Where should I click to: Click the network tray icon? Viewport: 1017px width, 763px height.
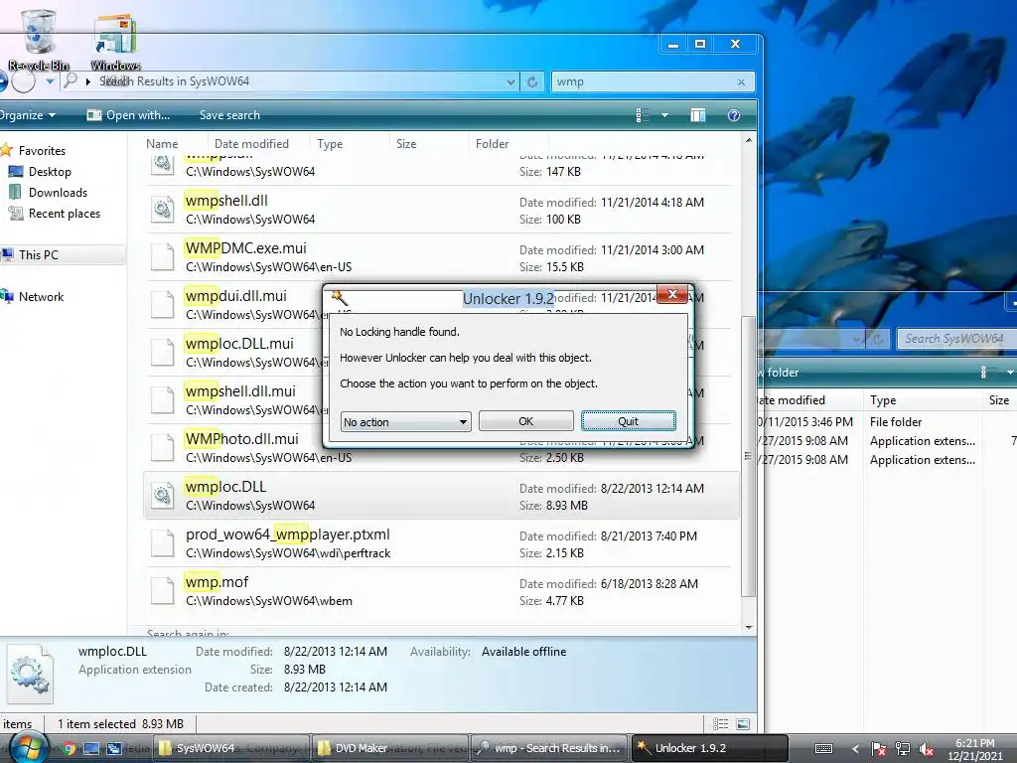(902, 749)
